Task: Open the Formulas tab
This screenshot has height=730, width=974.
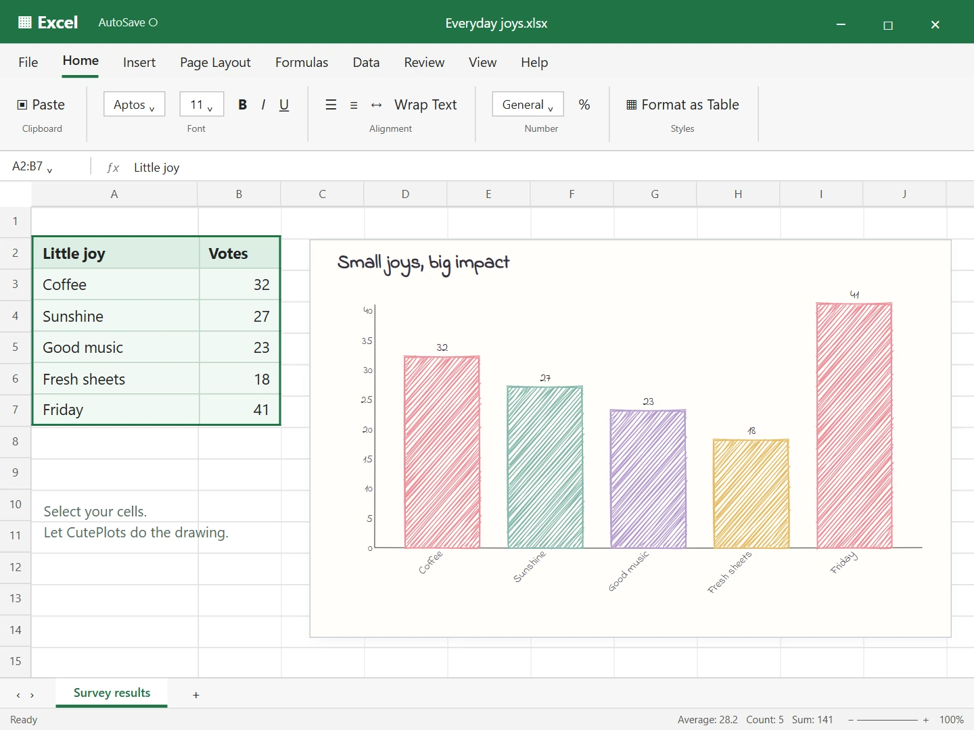Action: (302, 62)
